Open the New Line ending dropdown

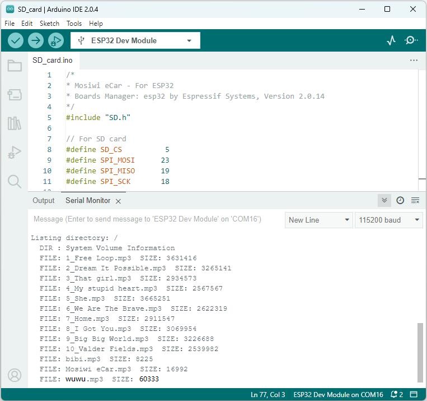[319, 220]
